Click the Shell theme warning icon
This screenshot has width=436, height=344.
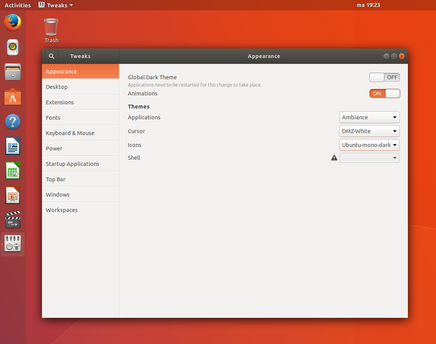pos(334,158)
